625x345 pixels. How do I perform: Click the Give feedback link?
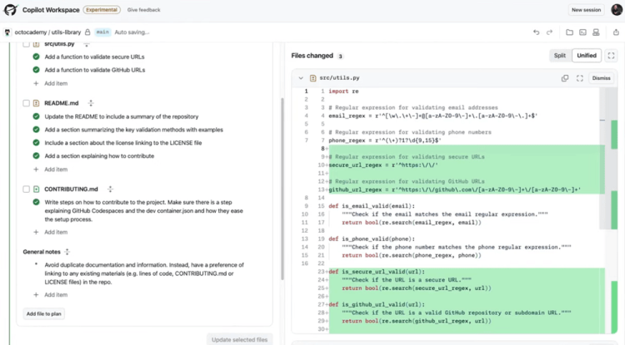[x=143, y=10]
